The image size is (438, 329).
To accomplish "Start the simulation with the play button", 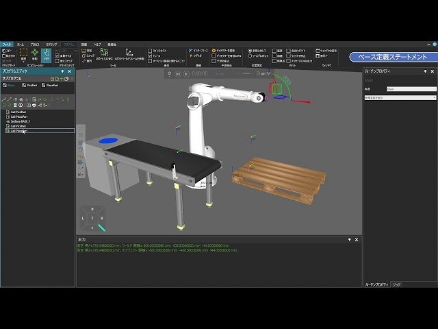I will tap(186, 74).
